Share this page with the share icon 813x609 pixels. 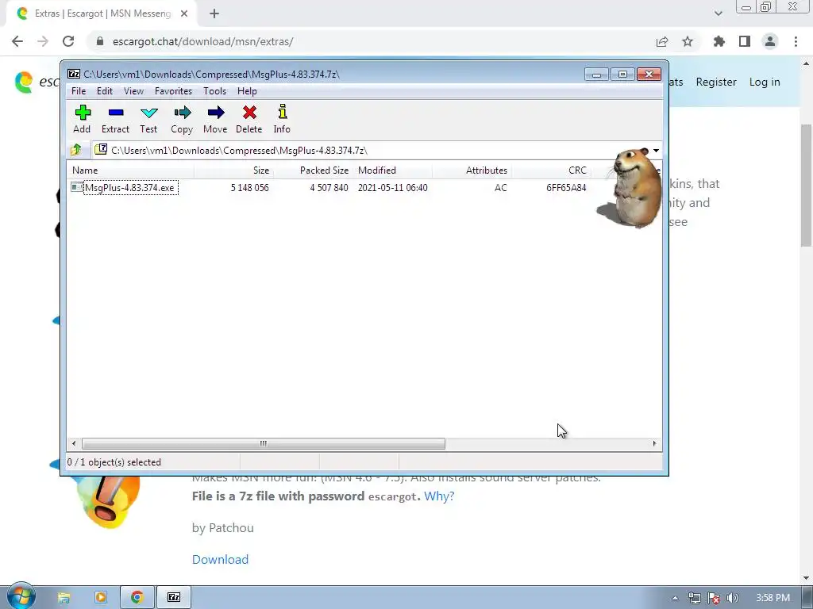tap(662, 41)
